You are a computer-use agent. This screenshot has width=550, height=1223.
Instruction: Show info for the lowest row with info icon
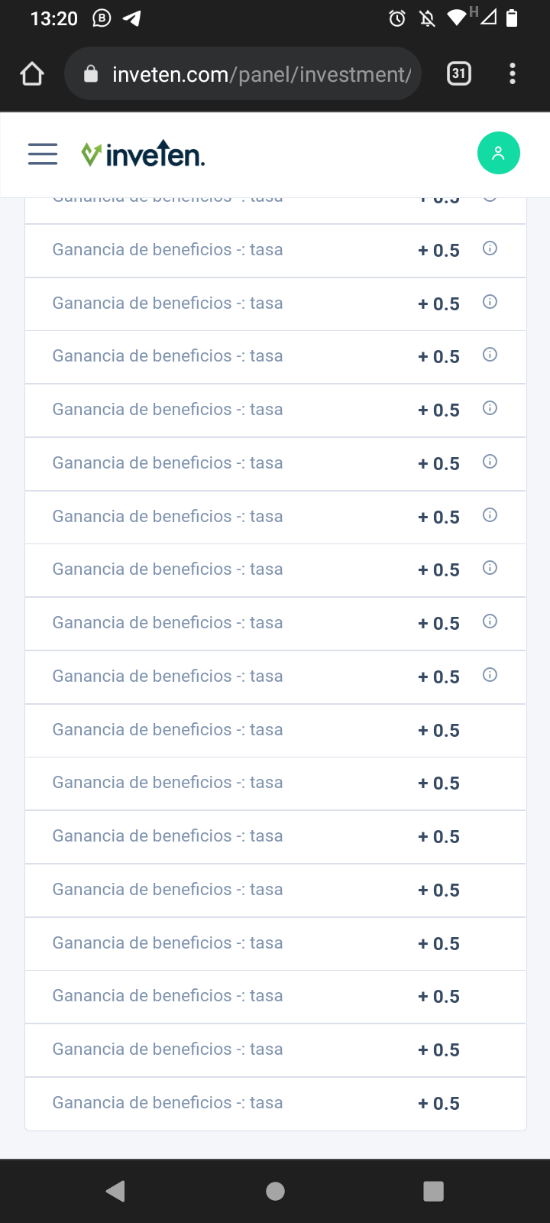point(490,675)
